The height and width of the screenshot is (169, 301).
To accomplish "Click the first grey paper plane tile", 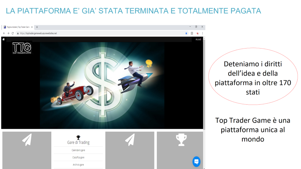I will pyautogui.click(x=27, y=150).
